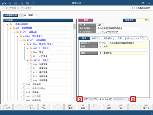Click F10 中止 function key button
This screenshot has width=153, height=115.
pos(122,107)
